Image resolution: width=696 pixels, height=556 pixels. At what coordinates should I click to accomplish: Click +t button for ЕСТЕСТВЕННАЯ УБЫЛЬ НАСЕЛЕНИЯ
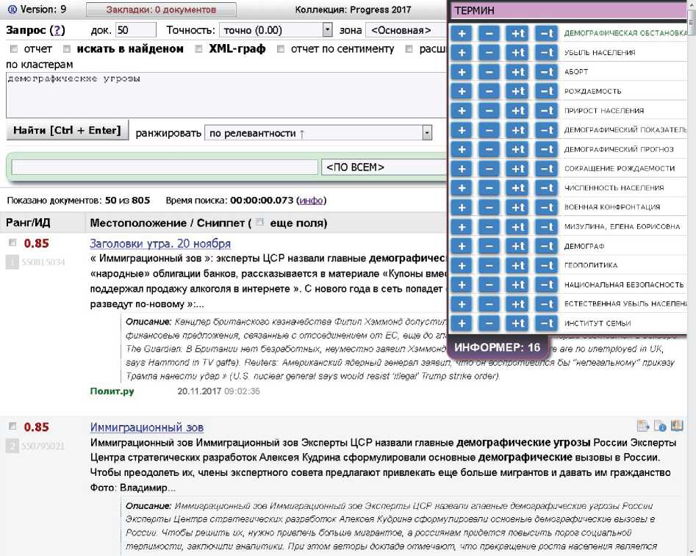coord(517,304)
